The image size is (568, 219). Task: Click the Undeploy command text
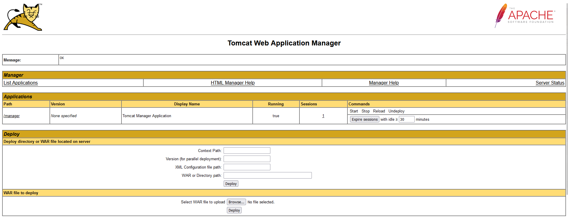(x=397, y=111)
